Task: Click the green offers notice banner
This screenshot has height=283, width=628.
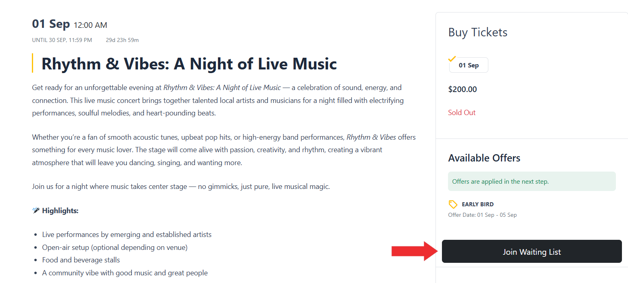Action: (532, 181)
